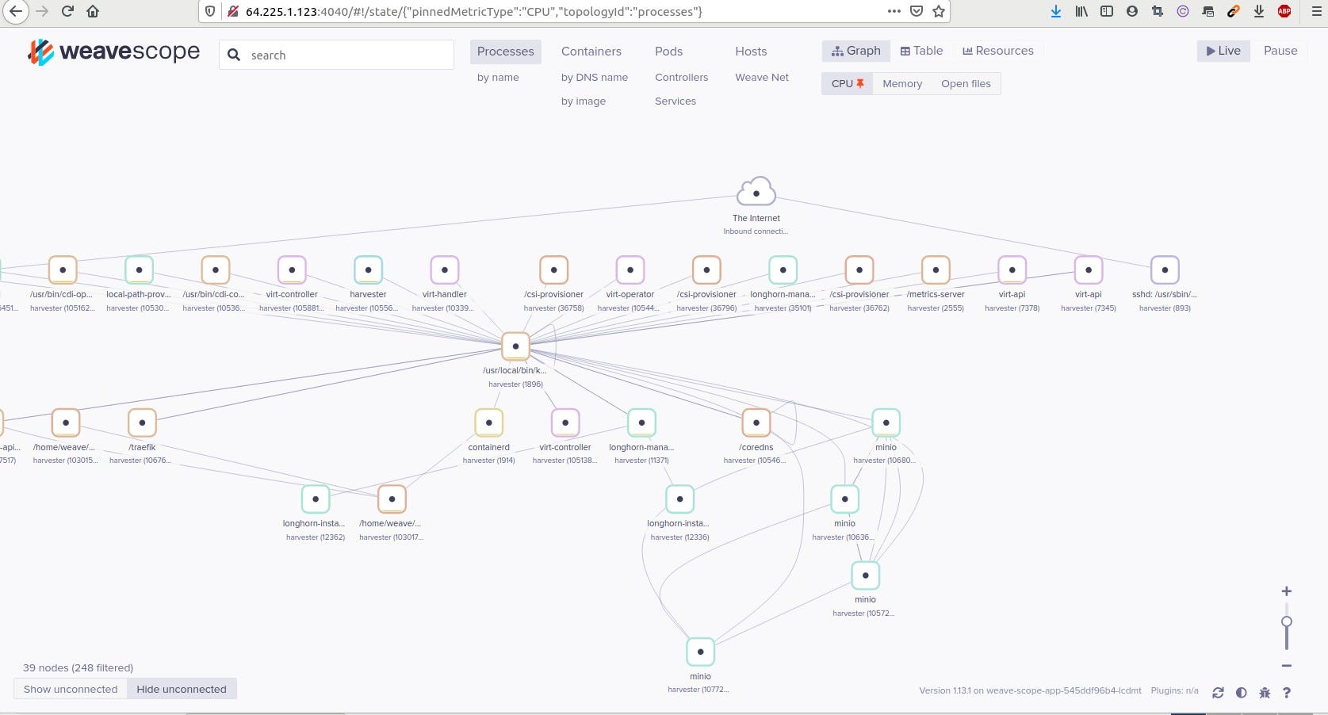Click the longhorn-mana node harvester (11371)
Image resolution: width=1328 pixels, height=715 pixels.
coord(641,422)
